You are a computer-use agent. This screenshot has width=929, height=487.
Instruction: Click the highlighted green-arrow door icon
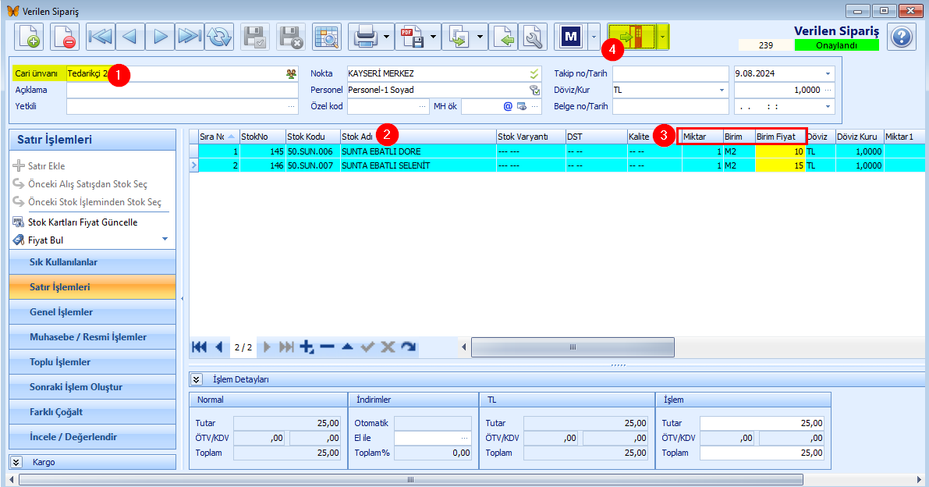tap(632, 37)
